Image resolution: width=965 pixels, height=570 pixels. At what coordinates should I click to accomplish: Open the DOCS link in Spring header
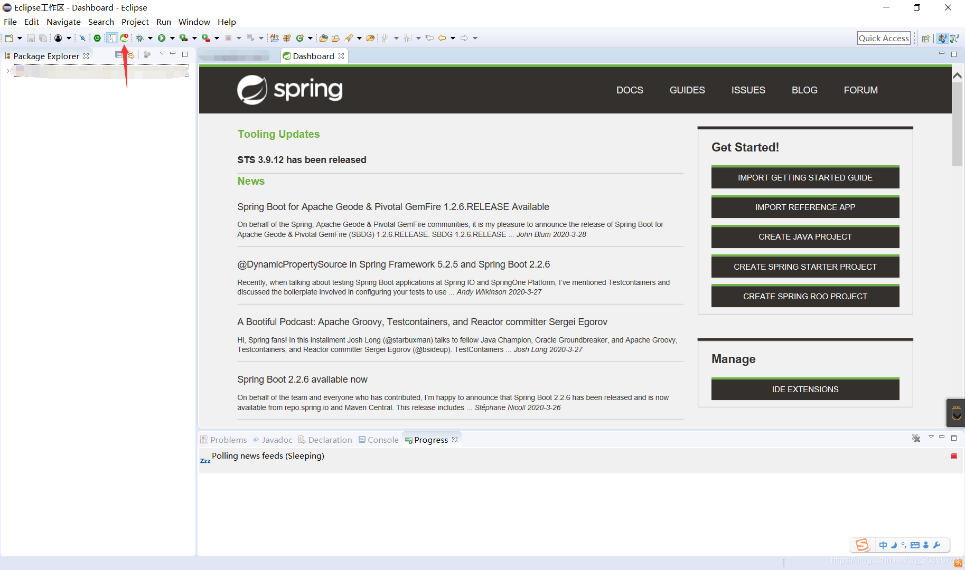pos(630,90)
